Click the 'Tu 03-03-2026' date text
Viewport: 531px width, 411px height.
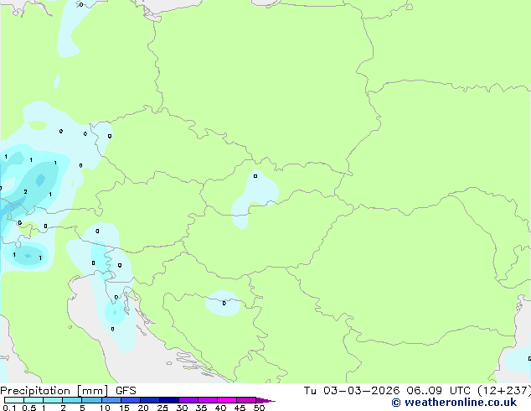(352, 391)
